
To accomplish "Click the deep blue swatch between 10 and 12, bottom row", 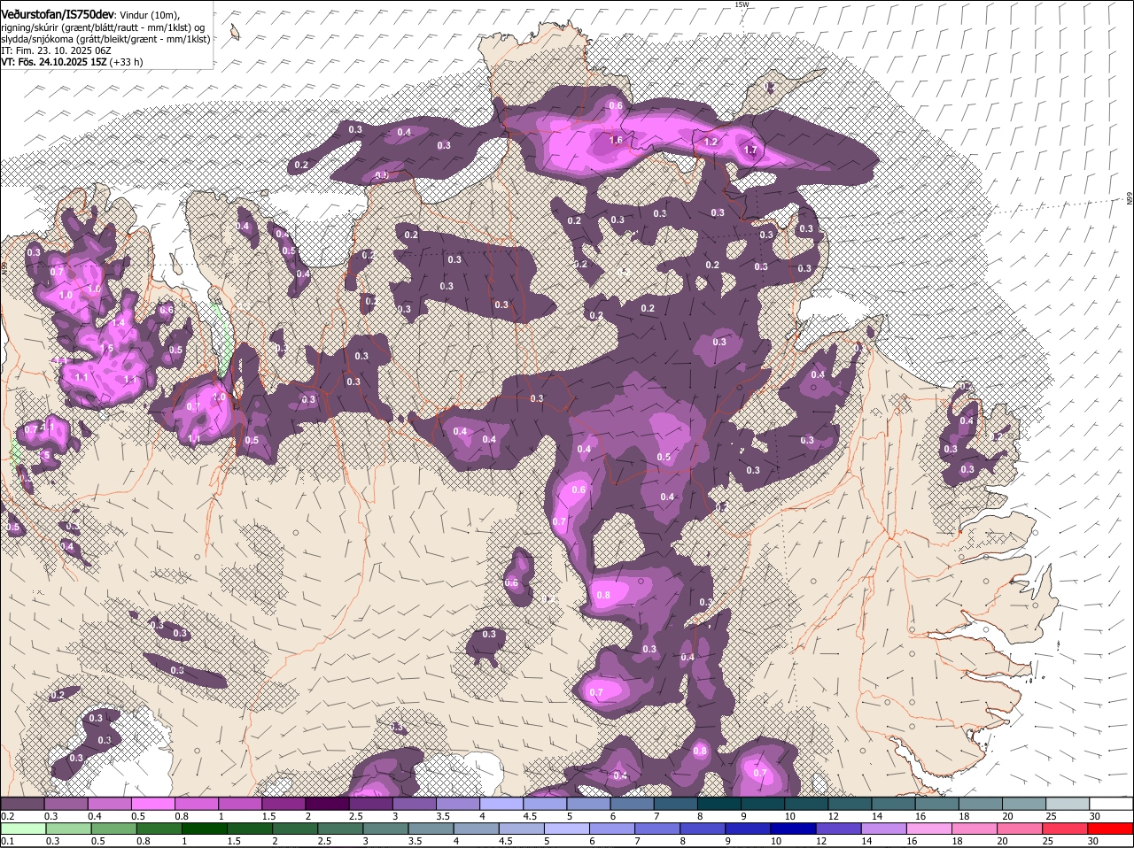I will click(x=792, y=829).
